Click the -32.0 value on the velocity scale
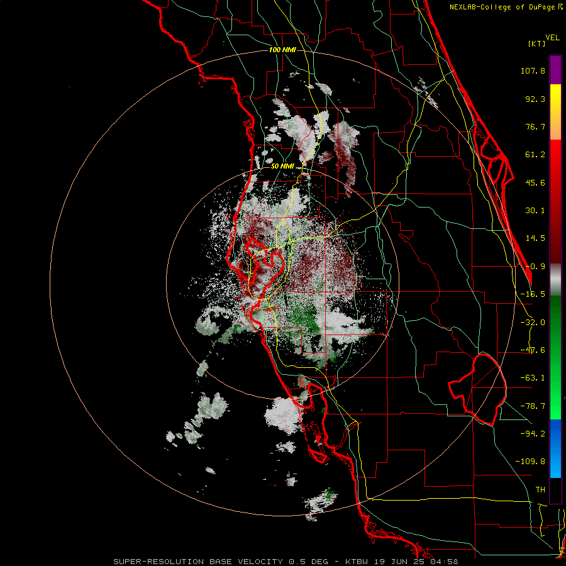 pyautogui.click(x=533, y=323)
